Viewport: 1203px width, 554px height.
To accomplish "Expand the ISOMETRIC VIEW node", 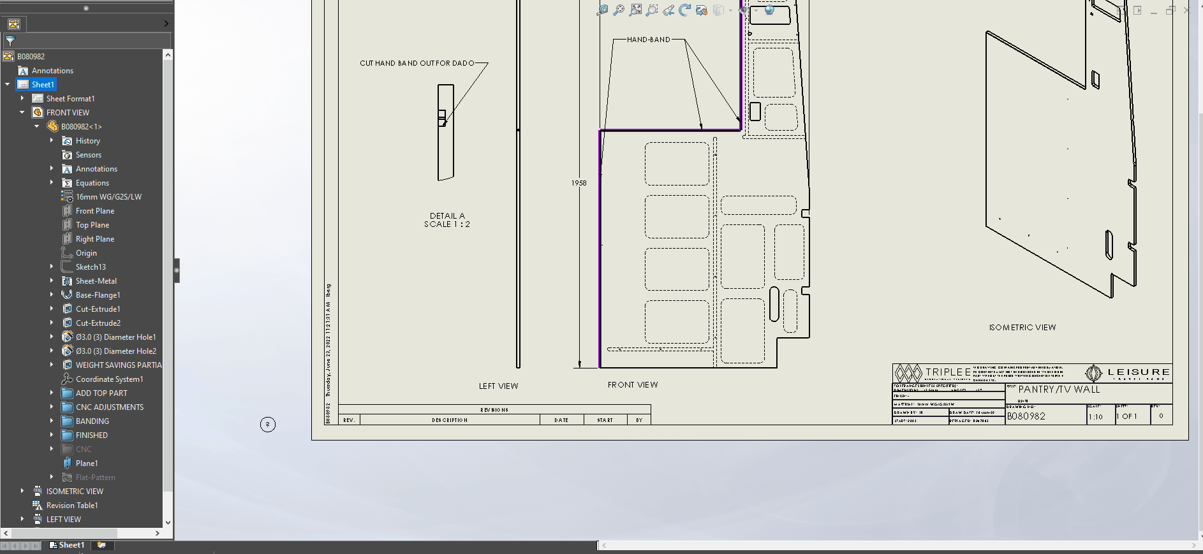I will click(22, 491).
